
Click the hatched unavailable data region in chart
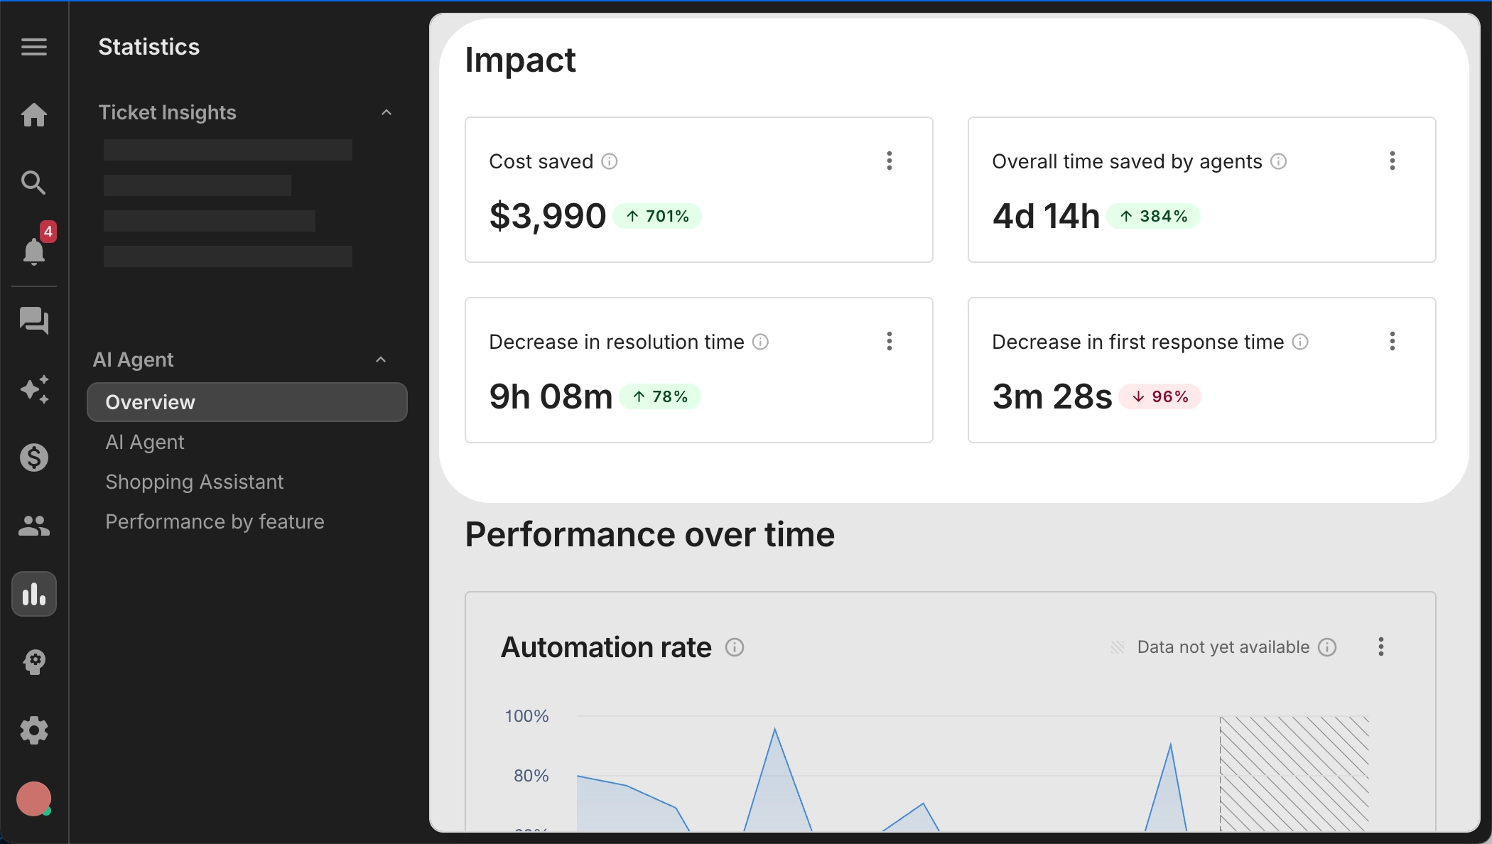(x=1294, y=773)
